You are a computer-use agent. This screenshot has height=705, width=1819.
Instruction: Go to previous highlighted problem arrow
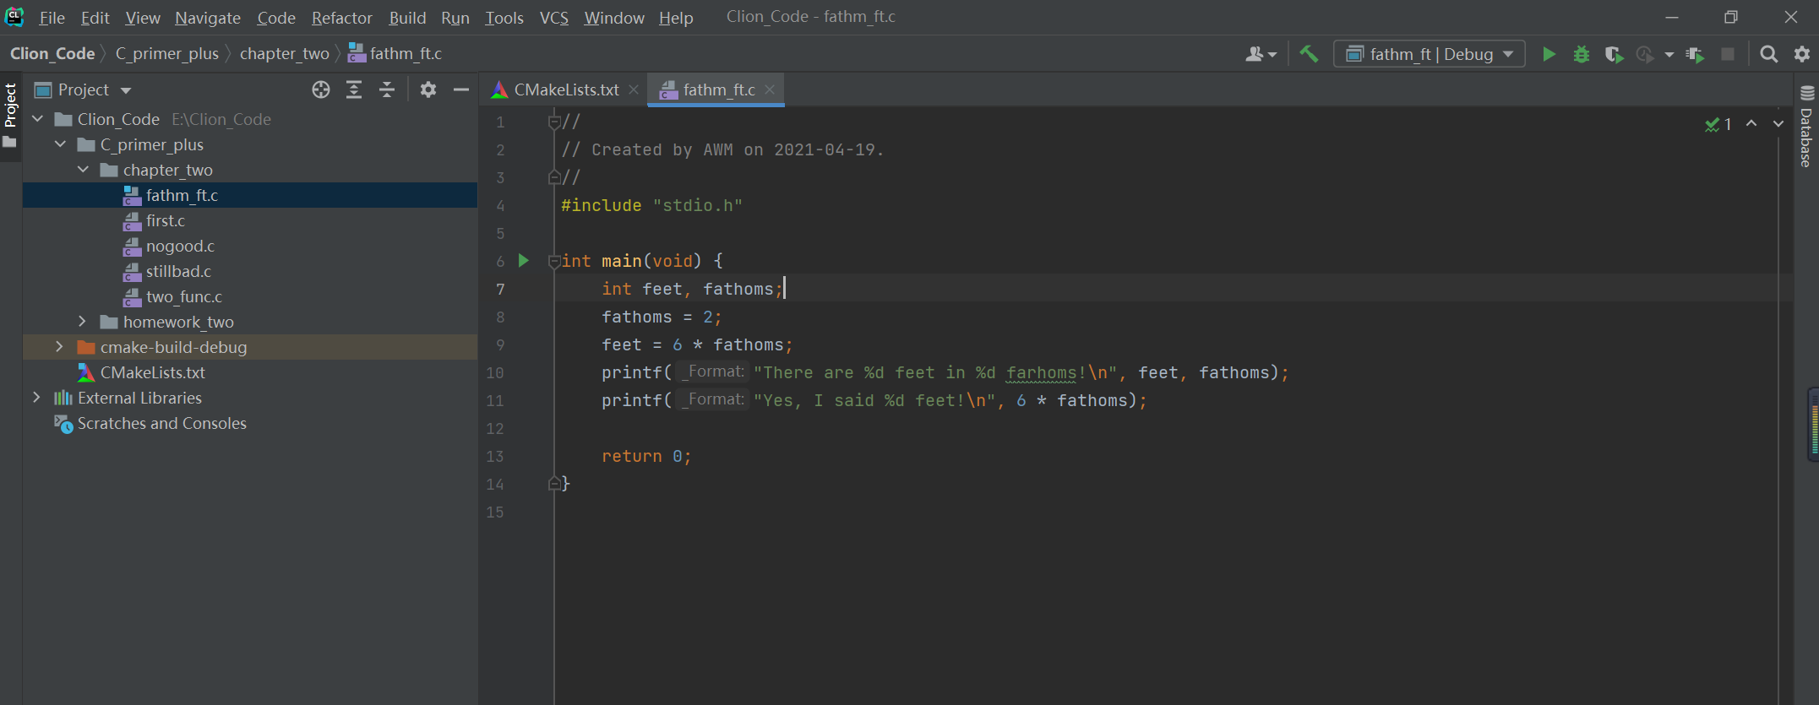point(1751,124)
